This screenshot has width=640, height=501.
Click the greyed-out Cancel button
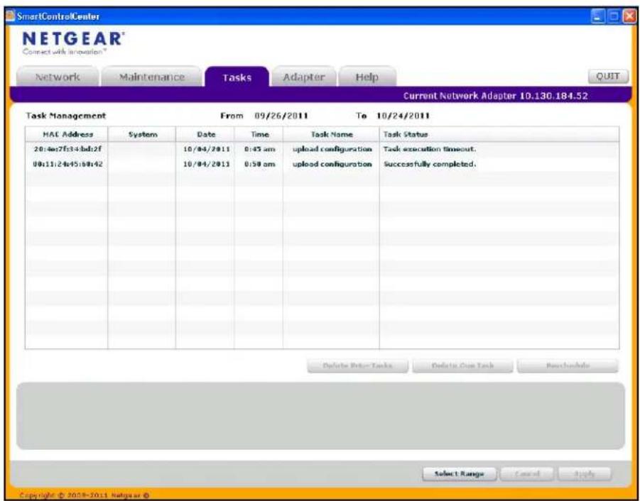pos(527,474)
